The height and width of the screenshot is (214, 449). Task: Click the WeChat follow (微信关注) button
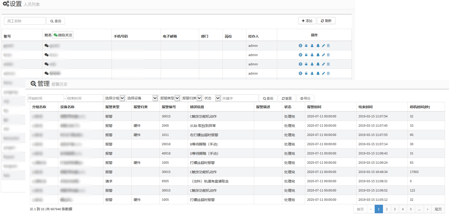point(63,35)
